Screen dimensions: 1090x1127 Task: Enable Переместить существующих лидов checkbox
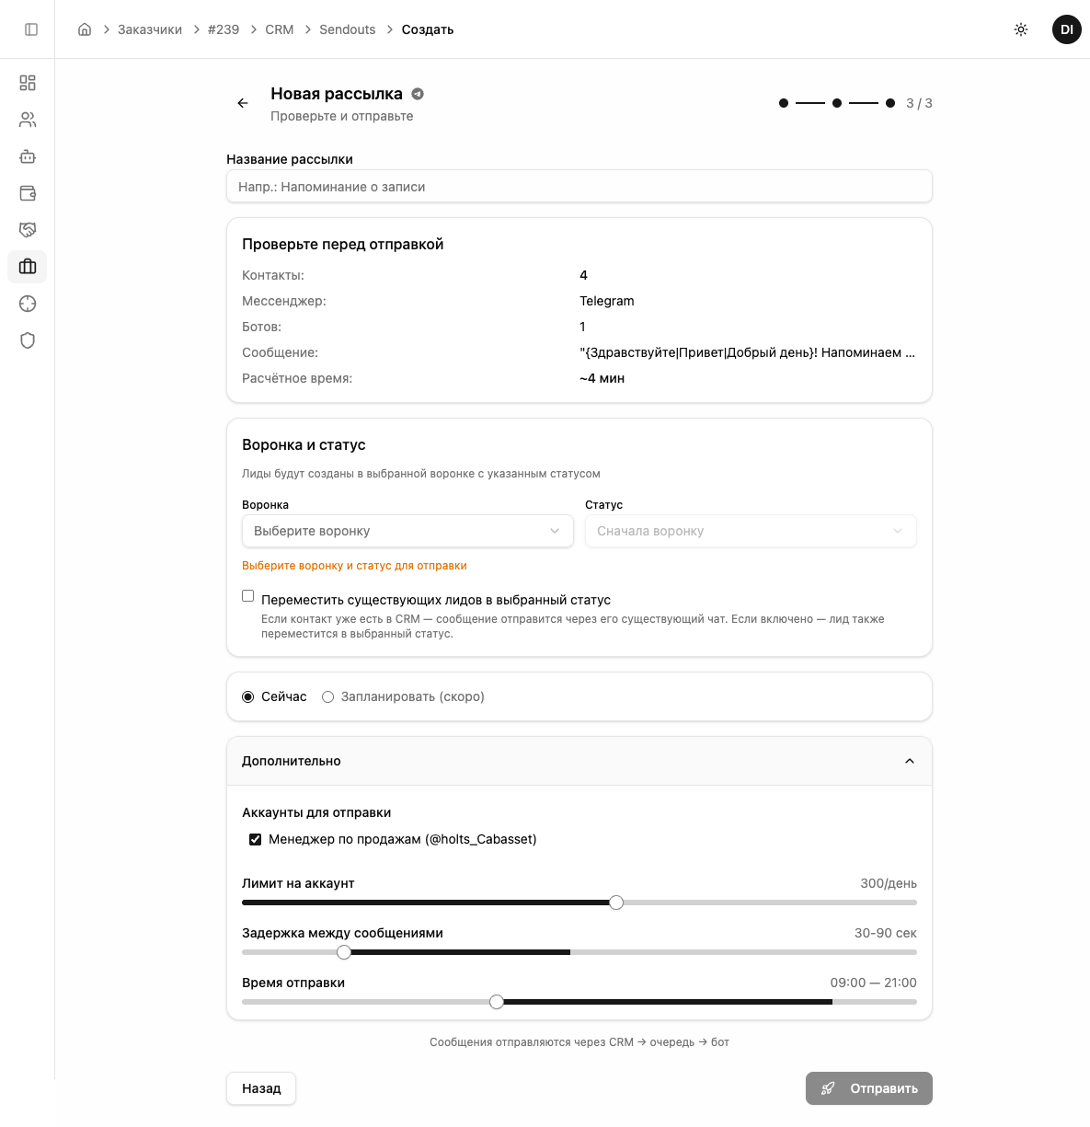(248, 596)
